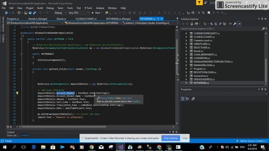Click the yellow notifications filter flag icon

199,3
